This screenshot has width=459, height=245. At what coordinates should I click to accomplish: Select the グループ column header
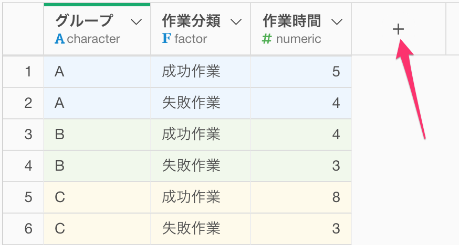click(84, 21)
